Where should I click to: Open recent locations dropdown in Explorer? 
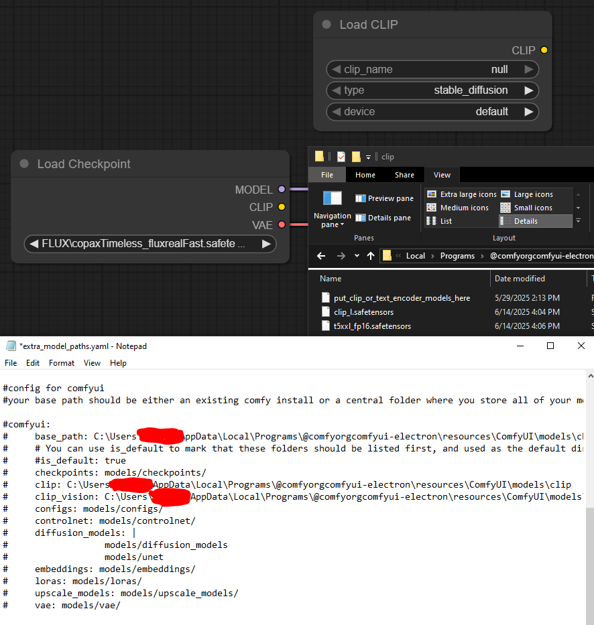click(x=357, y=256)
